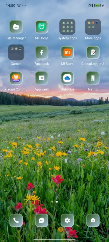Open the Games folder
This screenshot has width=109, height=242.
coord(16,53)
